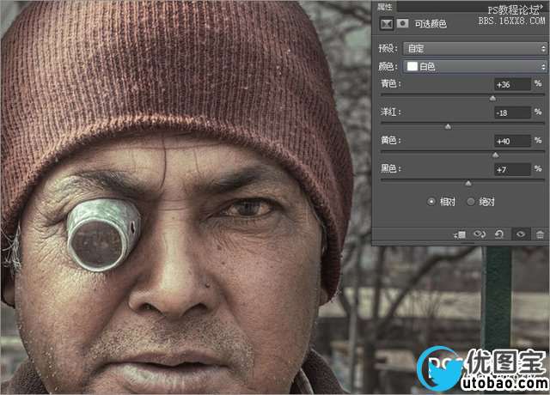Click the 青色 value field showing +36

pos(512,84)
